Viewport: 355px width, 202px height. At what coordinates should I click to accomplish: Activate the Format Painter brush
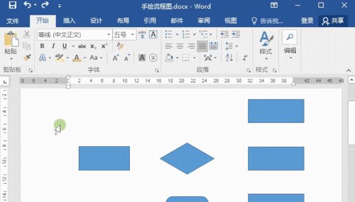[x=27, y=58]
